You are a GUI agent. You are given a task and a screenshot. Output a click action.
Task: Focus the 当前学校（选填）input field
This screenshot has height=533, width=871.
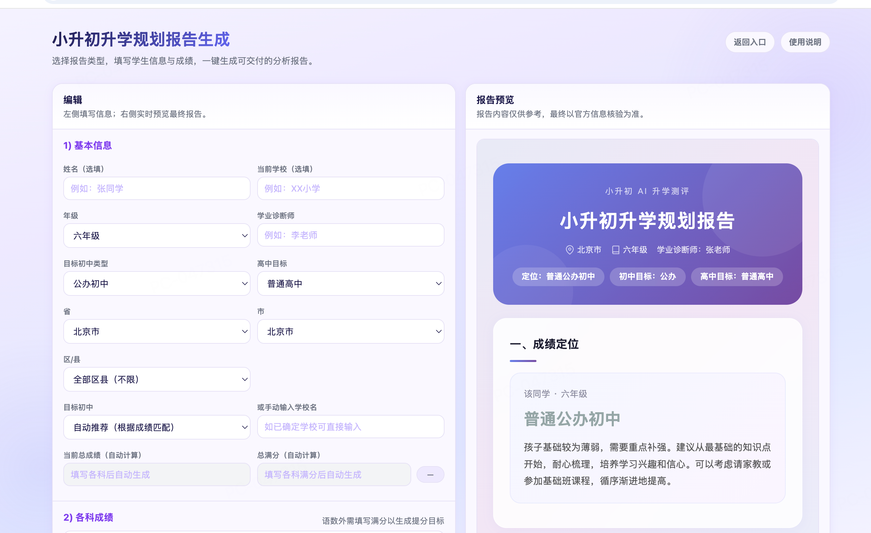click(x=350, y=189)
